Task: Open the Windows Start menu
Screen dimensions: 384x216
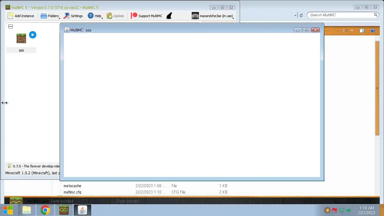Action: click(x=8, y=210)
